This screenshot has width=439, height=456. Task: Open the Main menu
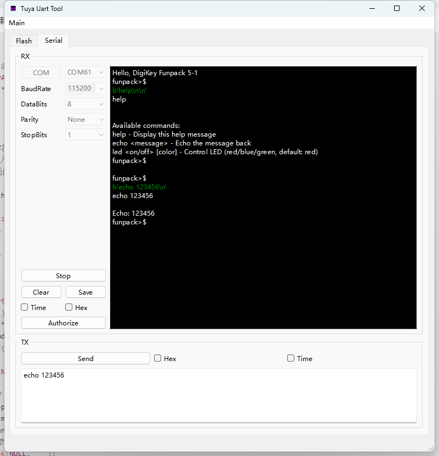coord(17,23)
